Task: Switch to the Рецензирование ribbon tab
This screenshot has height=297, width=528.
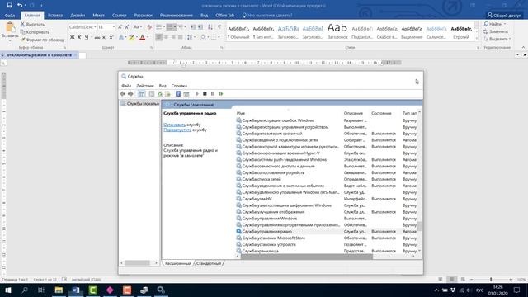Action: [176, 15]
